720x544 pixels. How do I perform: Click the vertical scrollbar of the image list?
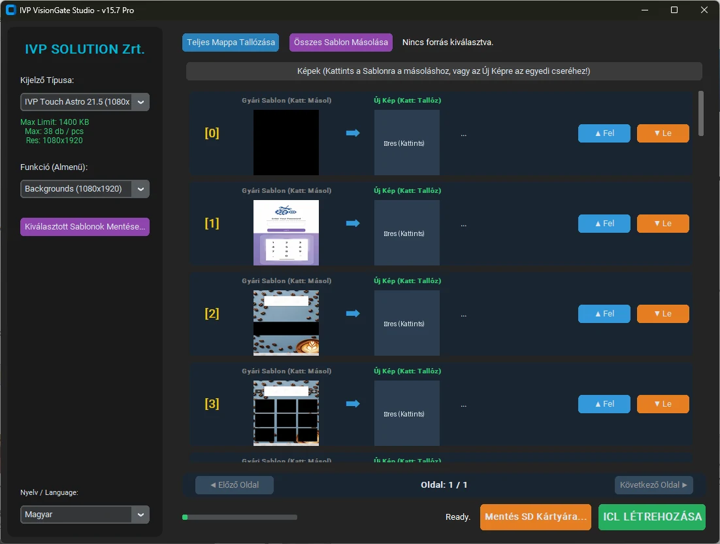(x=700, y=114)
